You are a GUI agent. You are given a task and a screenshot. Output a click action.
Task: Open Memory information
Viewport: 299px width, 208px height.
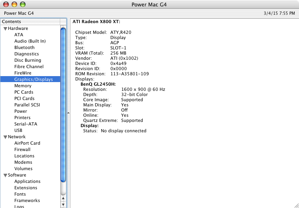click(23, 86)
